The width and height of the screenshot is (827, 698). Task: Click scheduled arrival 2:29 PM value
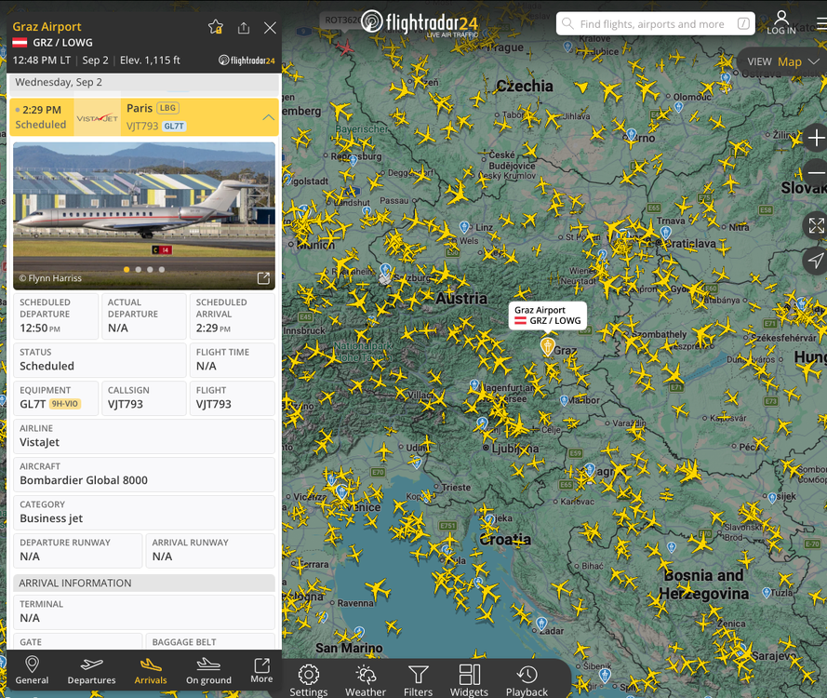point(213,329)
